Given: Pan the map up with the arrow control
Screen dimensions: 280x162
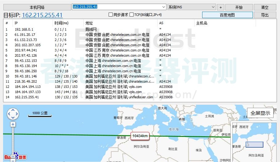Looking at the screenshot, I should pyautogui.click(x=13, y=110).
